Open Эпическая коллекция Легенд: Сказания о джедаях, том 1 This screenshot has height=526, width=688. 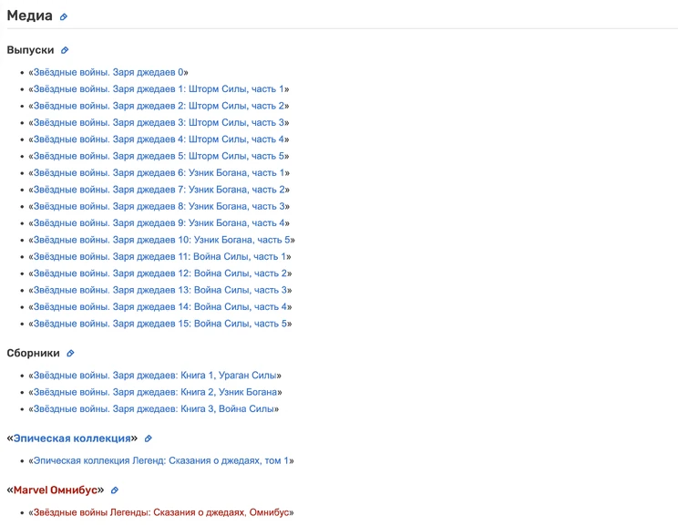tap(161, 460)
